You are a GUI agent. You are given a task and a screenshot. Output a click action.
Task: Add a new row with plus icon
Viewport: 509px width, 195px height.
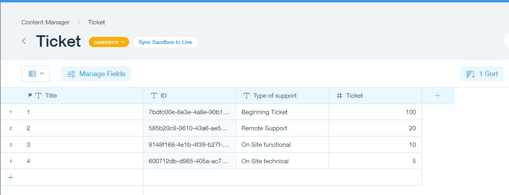11,177
